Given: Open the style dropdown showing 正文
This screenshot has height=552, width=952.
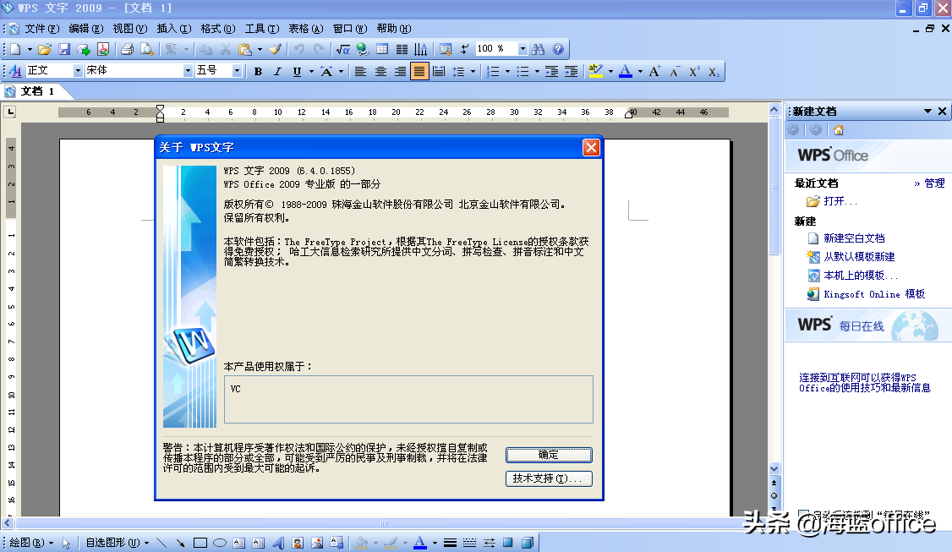Looking at the screenshot, I should [78, 71].
